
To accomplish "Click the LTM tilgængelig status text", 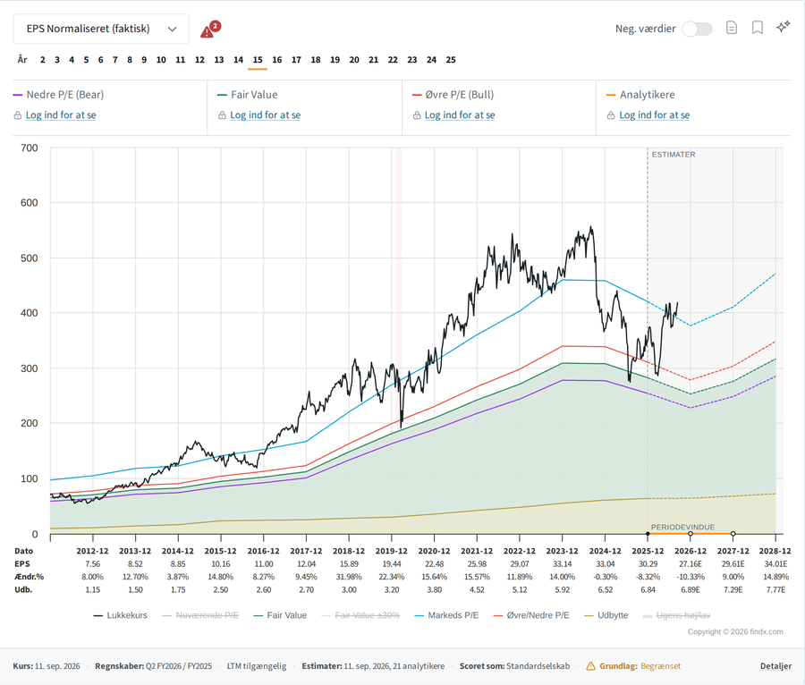I will 257,666.
